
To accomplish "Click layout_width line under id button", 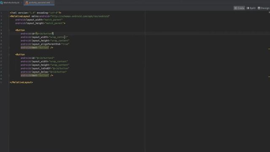I will [44, 37].
